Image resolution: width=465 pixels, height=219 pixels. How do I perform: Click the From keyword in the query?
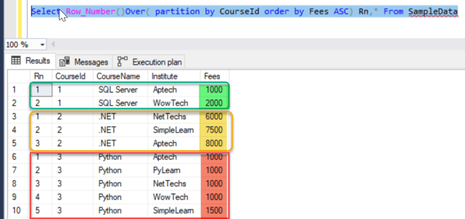tap(393, 12)
